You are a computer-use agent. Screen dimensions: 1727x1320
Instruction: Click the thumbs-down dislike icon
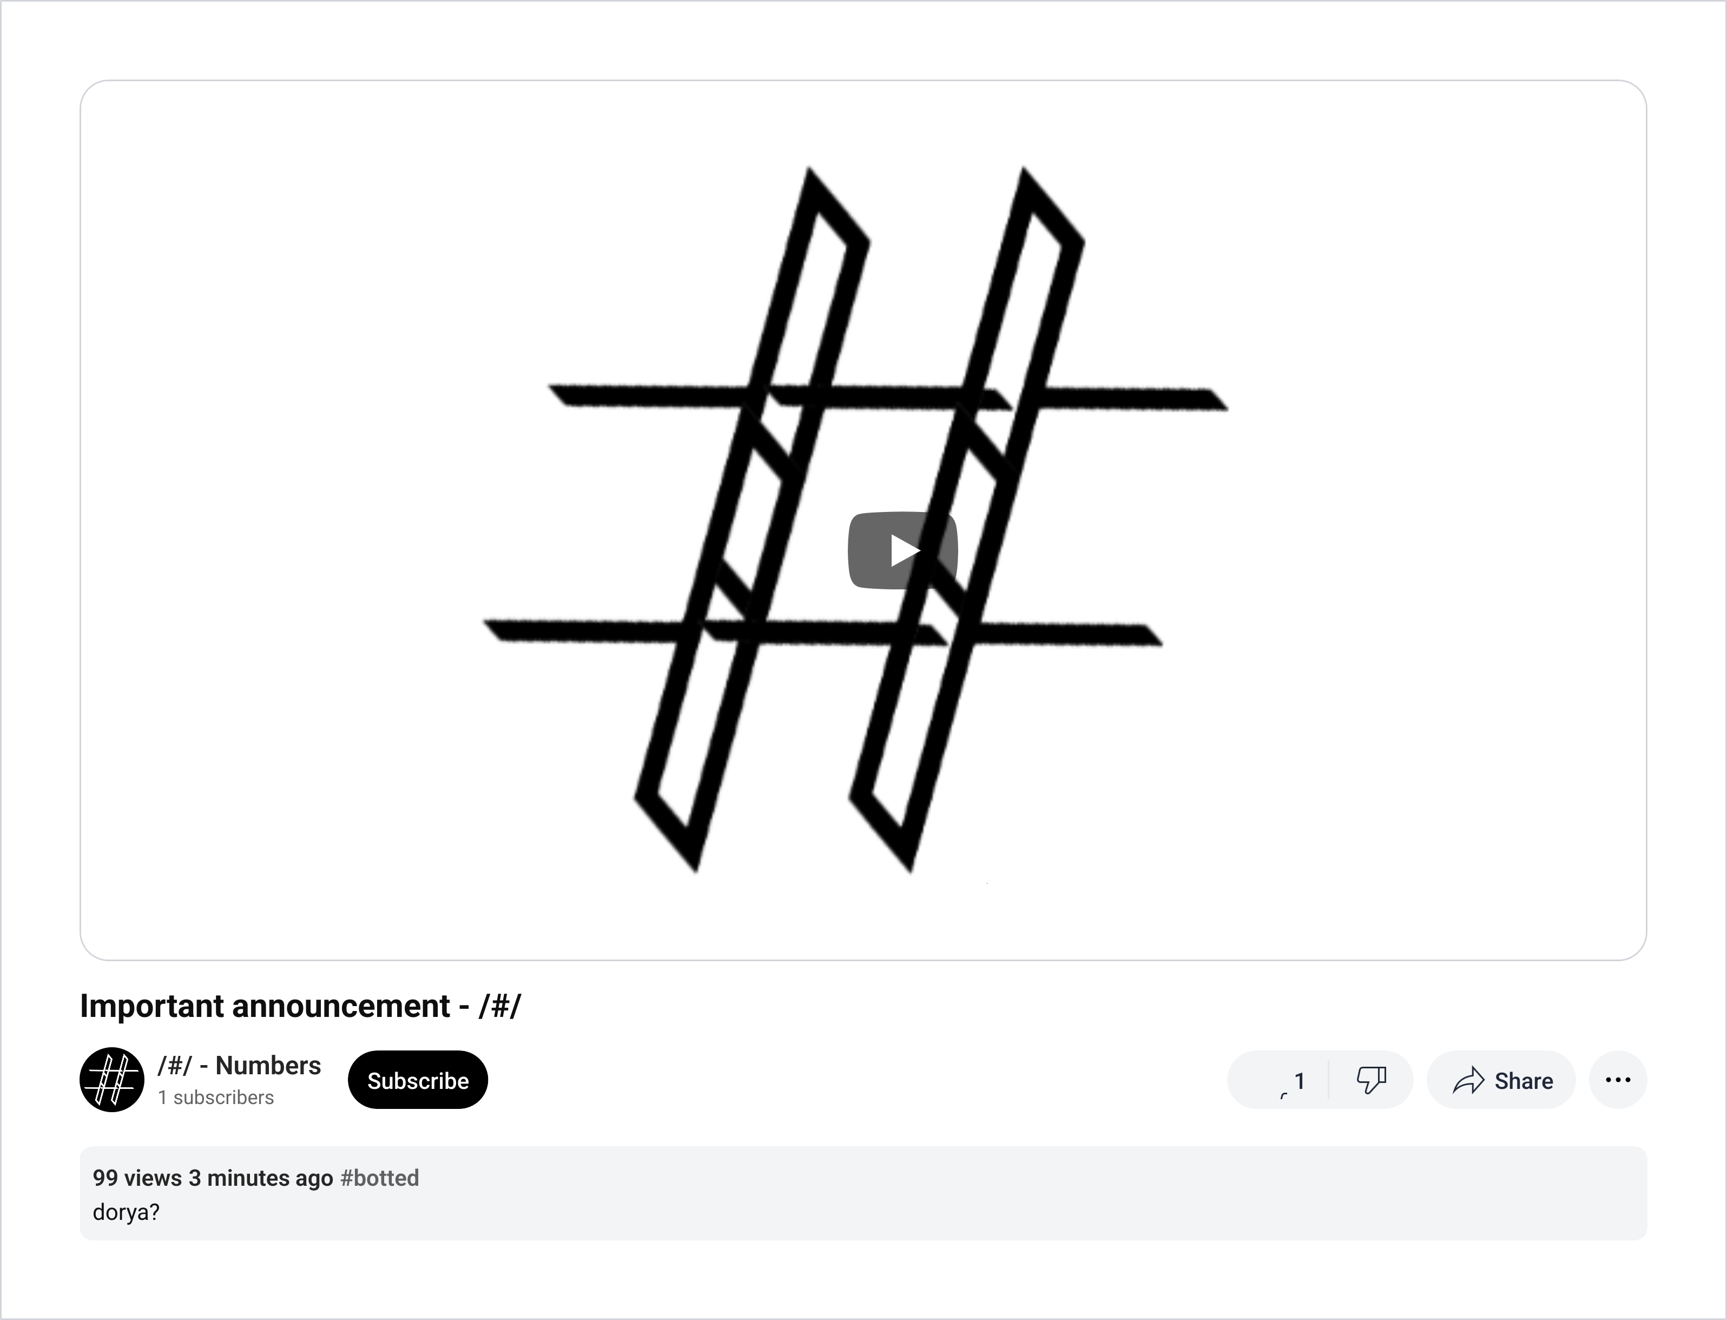click(1371, 1080)
